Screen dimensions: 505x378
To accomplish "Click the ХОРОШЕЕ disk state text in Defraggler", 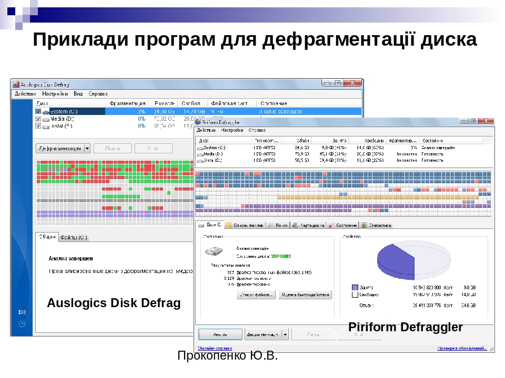I will click(x=281, y=256).
